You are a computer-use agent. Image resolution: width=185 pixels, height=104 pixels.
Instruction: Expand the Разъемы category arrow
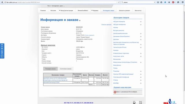pos(141,71)
